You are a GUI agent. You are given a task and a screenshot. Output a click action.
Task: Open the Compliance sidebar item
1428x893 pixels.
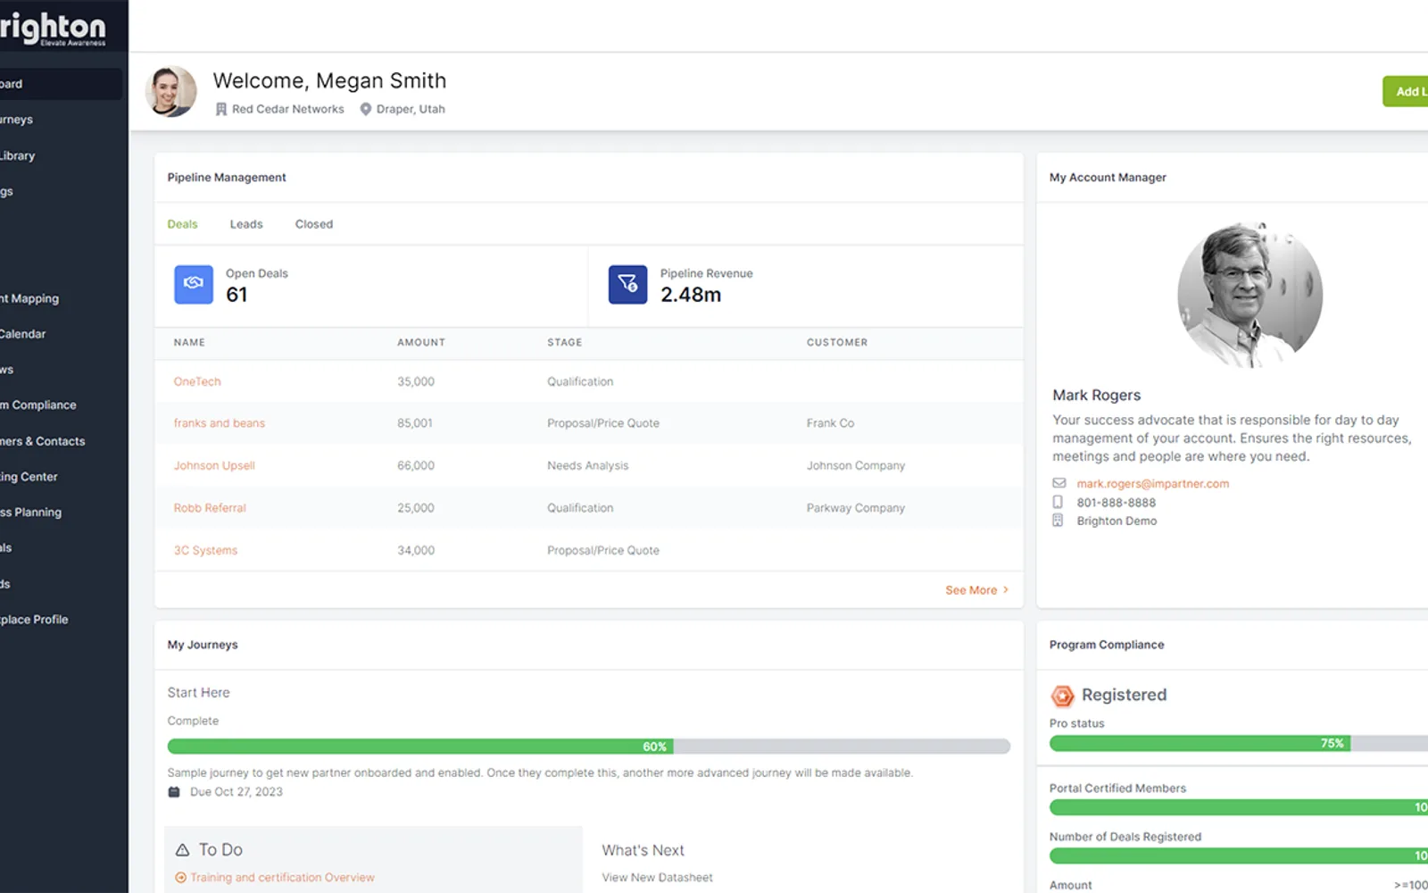(38, 405)
